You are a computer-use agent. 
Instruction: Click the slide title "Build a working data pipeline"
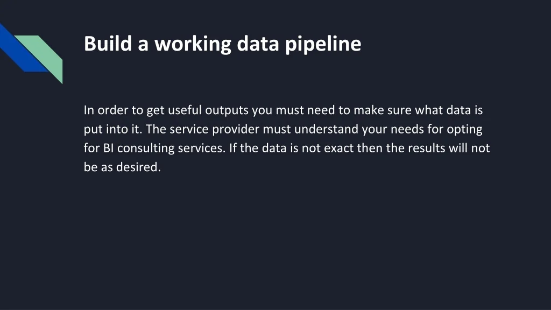(x=222, y=44)
